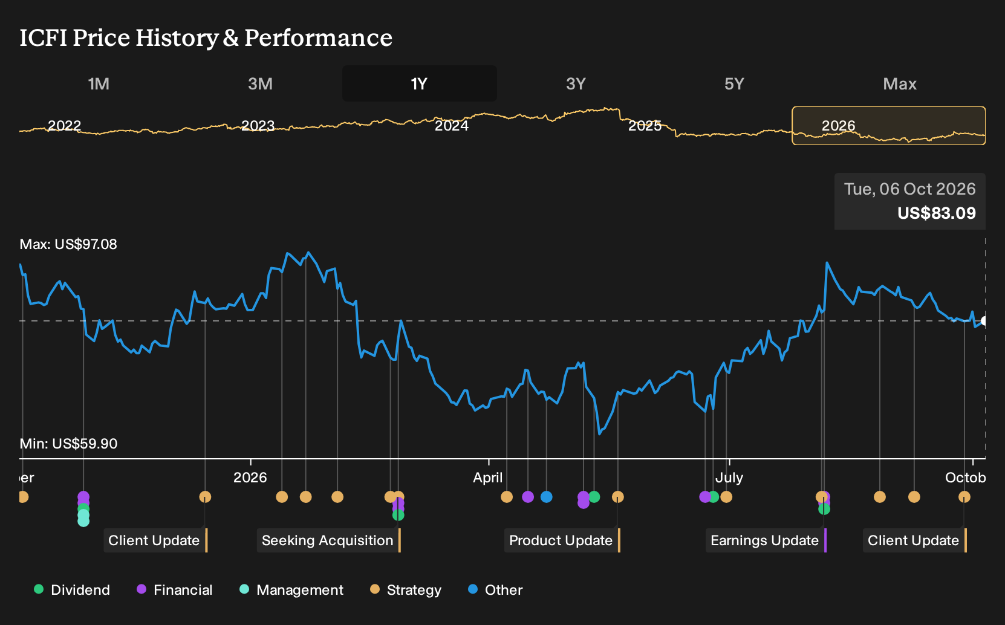
Task: Open the Product Update event label
Action: click(x=562, y=540)
